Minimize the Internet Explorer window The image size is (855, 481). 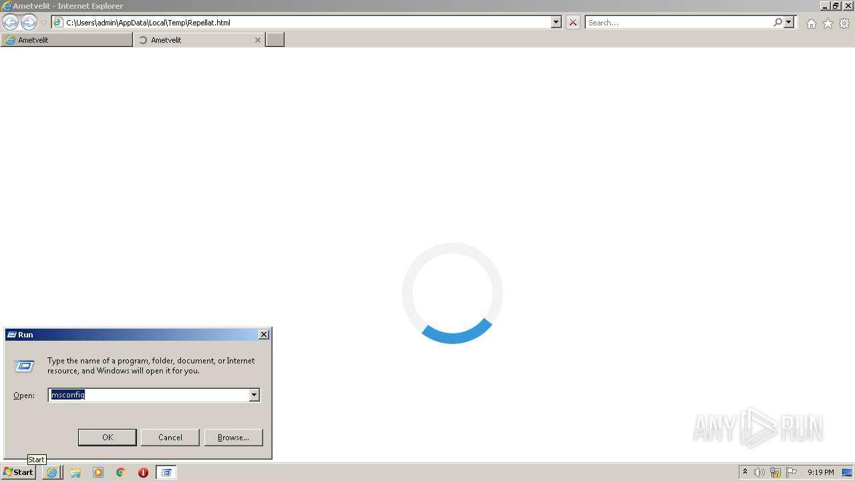click(x=825, y=5)
